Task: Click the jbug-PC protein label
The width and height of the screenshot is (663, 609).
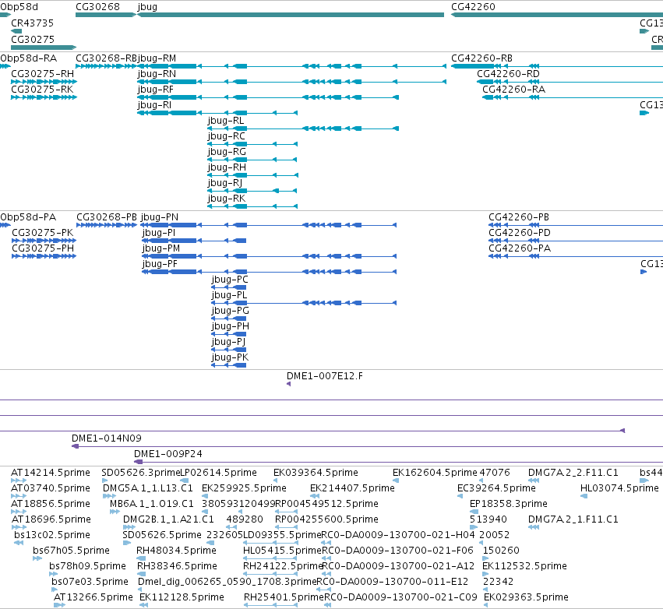Action: click(x=230, y=280)
